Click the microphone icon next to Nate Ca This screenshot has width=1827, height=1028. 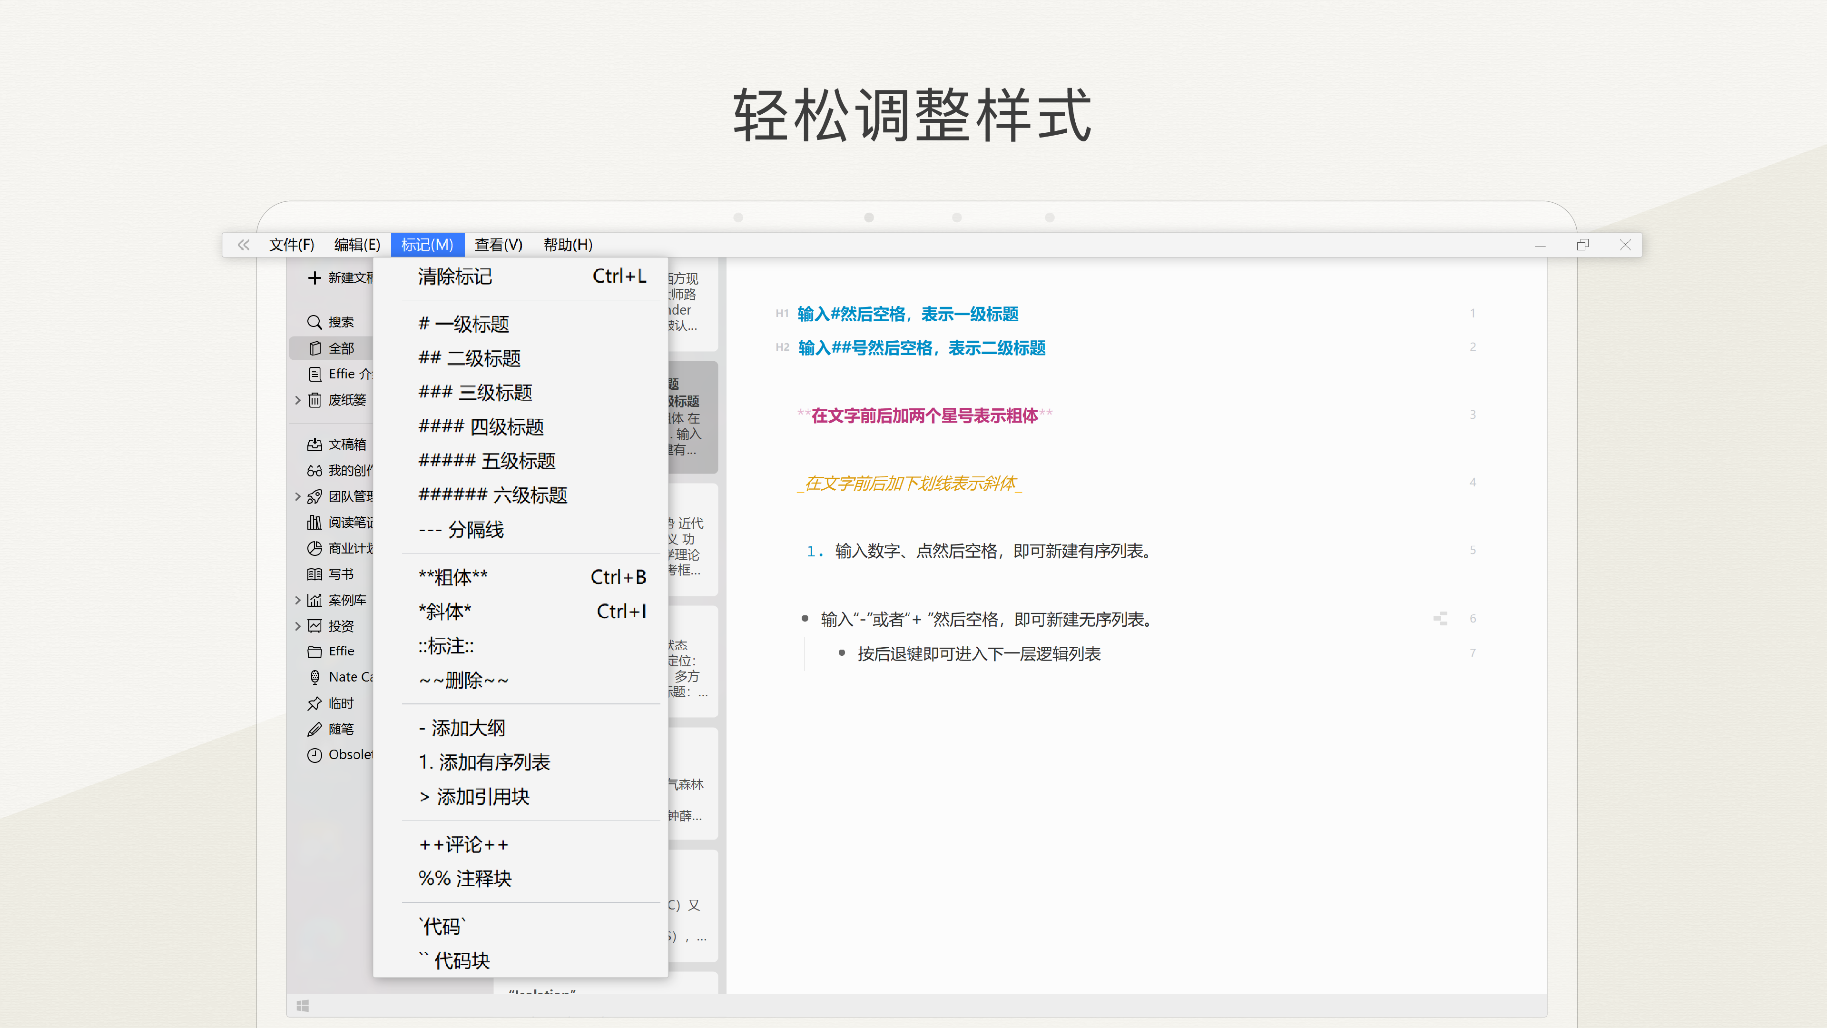315,677
